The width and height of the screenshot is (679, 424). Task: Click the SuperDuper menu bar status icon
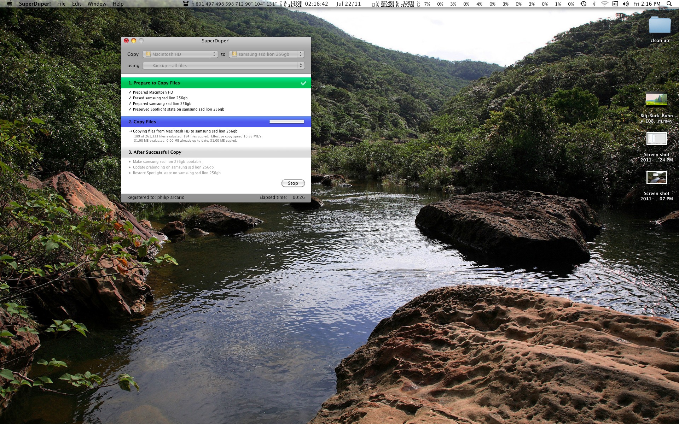186,4
